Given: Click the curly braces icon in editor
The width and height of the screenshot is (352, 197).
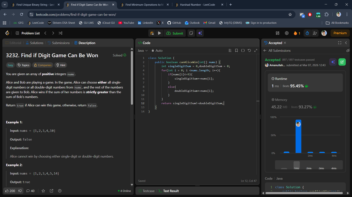Looking at the screenshot, I should tap(243, 51).
